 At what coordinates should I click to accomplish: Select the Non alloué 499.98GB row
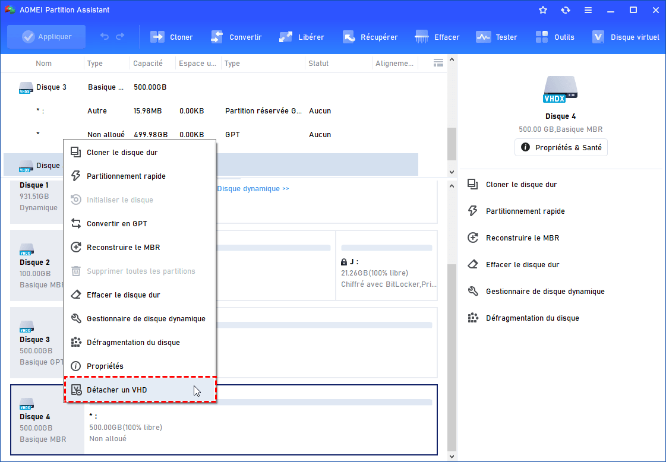coord(211,135)
